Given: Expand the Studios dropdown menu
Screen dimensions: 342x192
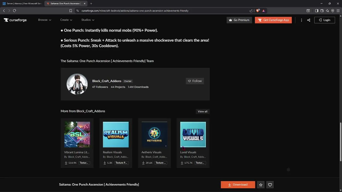Looking at the screenshot, I should pos(88,20).
